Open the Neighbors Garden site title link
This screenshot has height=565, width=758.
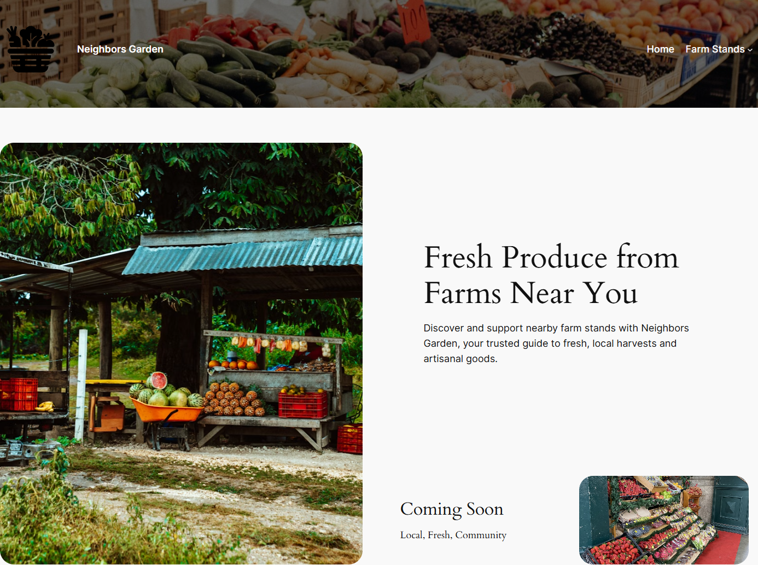120,49
